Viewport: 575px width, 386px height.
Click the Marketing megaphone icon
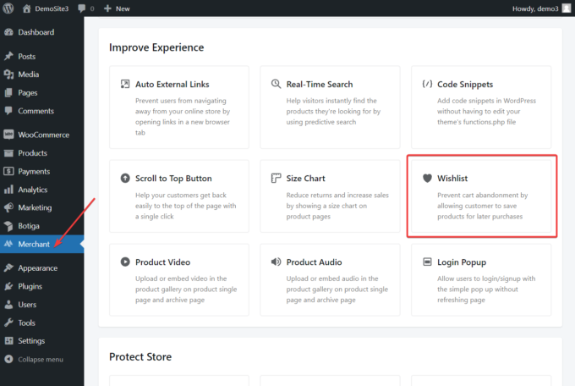(x=8, y=207)
